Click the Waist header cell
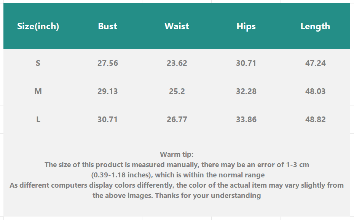The height and width of the screenshot is (220, 354). tap(177, 26)
